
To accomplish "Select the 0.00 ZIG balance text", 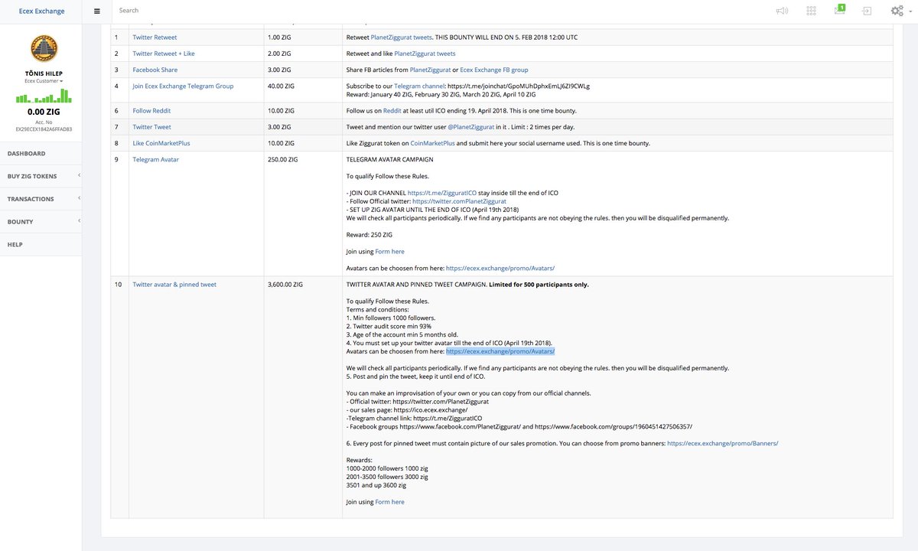I will (x=44, y=111).
